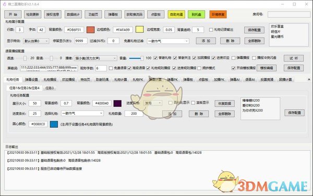The height and width of the screenshot is (196, 313).
Task: Select 欢乐盲盒 in the gift list
Action: click(x=278, y=26)
